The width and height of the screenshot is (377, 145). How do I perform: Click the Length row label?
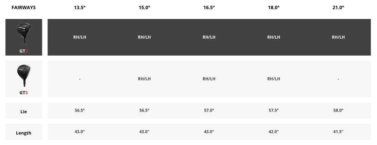[23, 133]
